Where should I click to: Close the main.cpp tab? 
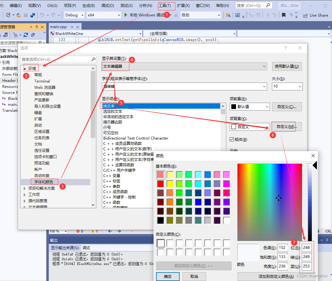click(78, 27)
